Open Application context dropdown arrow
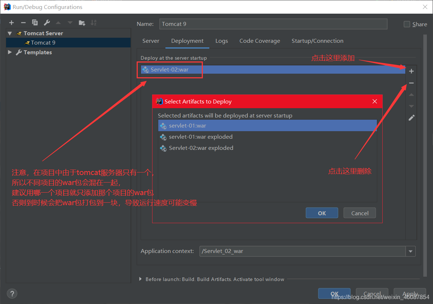Screen dimensions: 433x304 point(410,251)
